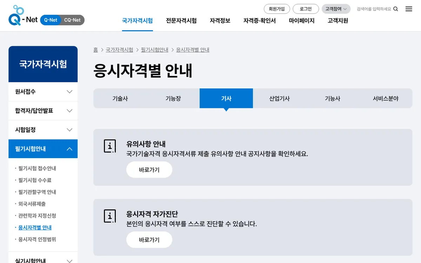Screen dimensions: 421x263
Task: Open the sidebar 응시자격별 안내 link
Action: (35, 228)
